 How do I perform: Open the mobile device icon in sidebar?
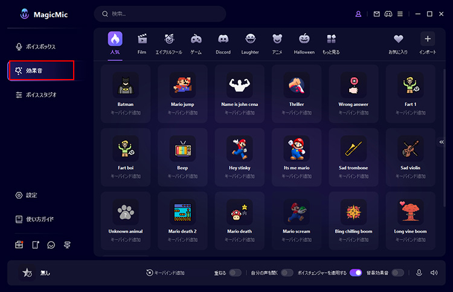pyautogui.click(x=36, y=245)
